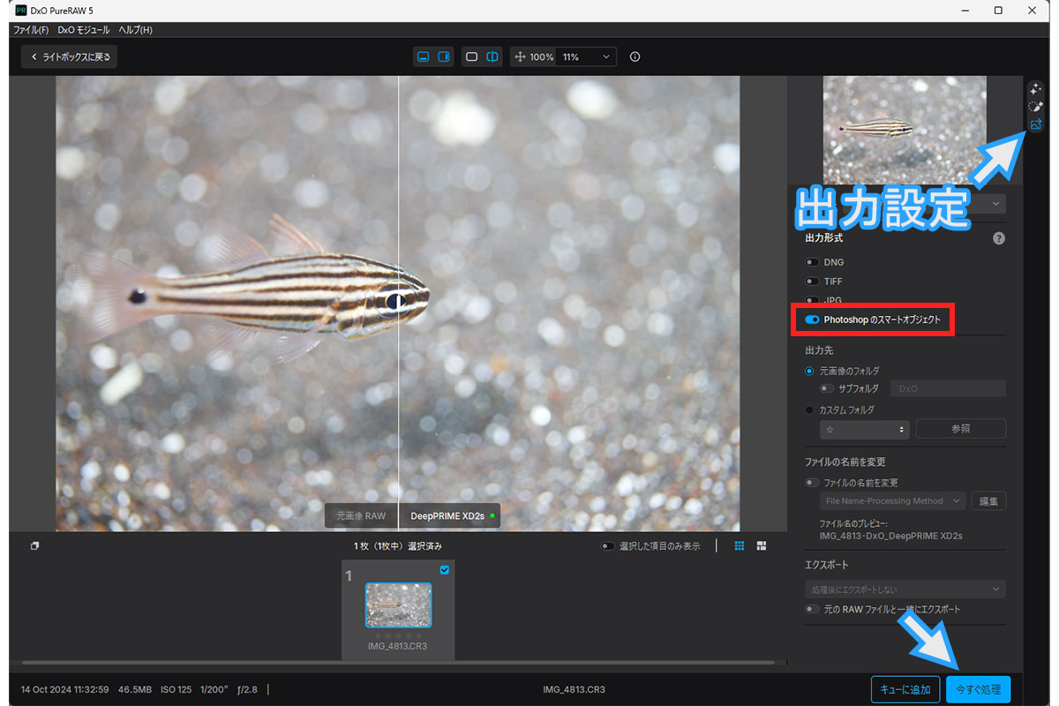1059x706 pixels.
Task: Select the カスタム フォルダ radio button
Action: tap(809, 409)
